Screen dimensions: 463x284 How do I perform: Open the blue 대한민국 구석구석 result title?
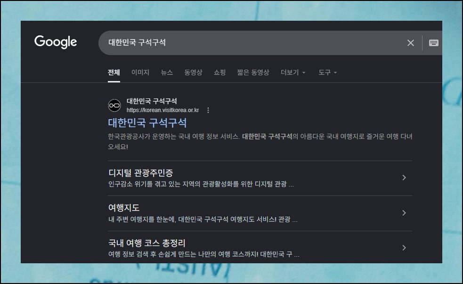(x=147, y=123)
